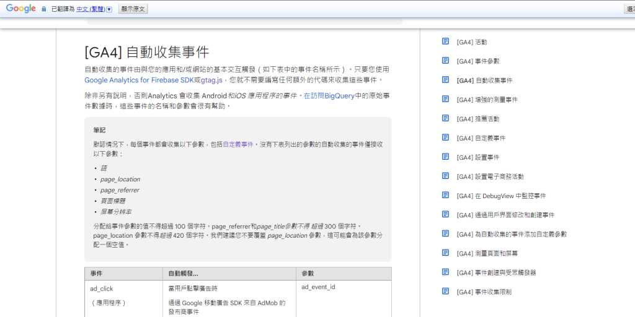The width and height of the screenshot is (635, 317).
Task: Go to [GA4] 設置電子商務活動 article
Action: tap(491, 176)
